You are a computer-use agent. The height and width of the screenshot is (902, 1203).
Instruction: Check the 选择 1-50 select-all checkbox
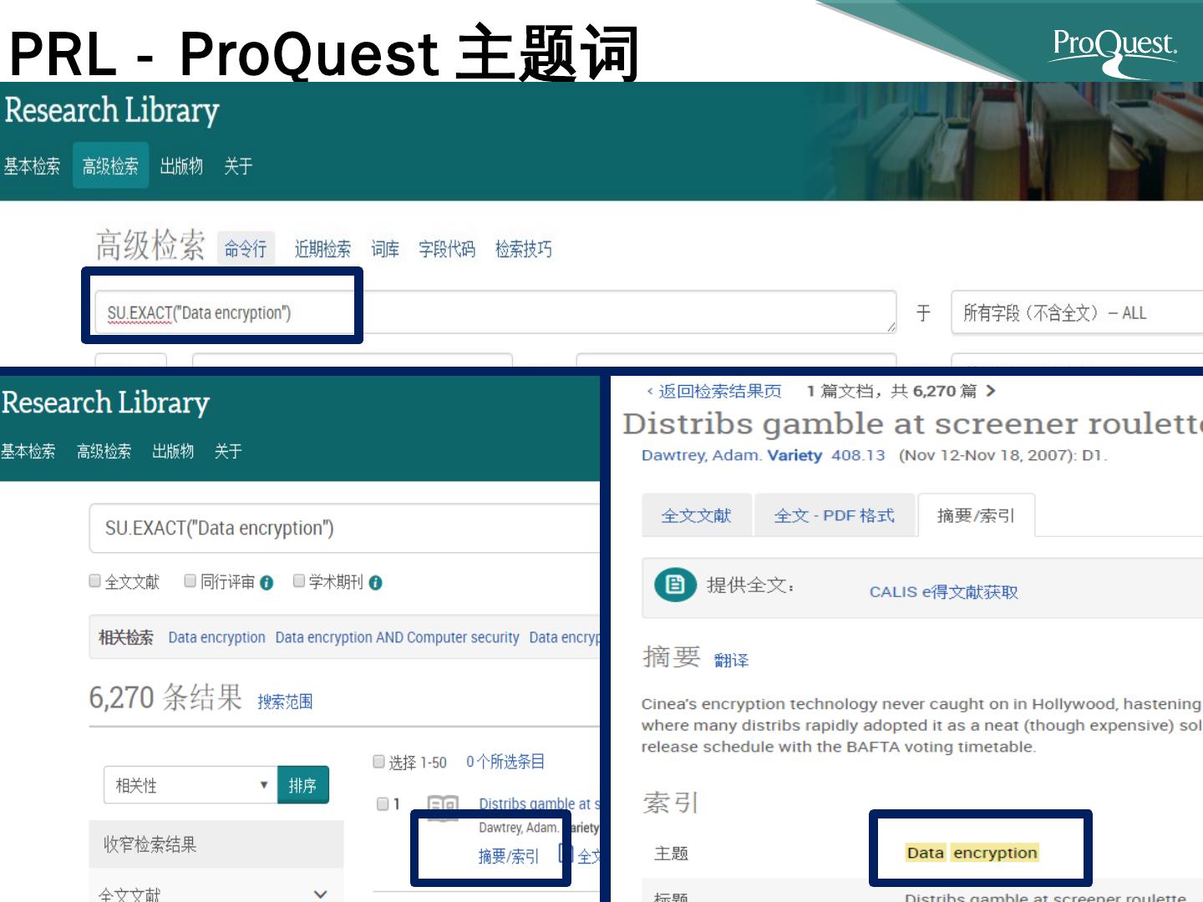379,761
